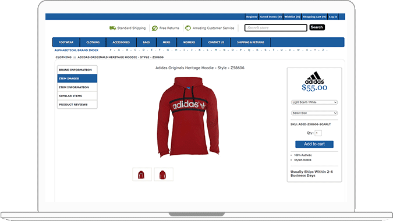Add the hoodie to cart
Image resolution: width=393 pixels, height=221 pixels.
coord(314,144)
